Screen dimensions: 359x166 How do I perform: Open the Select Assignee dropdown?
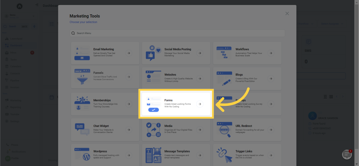click(x=332, y=24)
